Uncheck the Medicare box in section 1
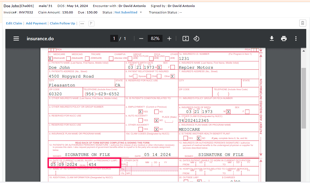310x183 pixels. 50,58
